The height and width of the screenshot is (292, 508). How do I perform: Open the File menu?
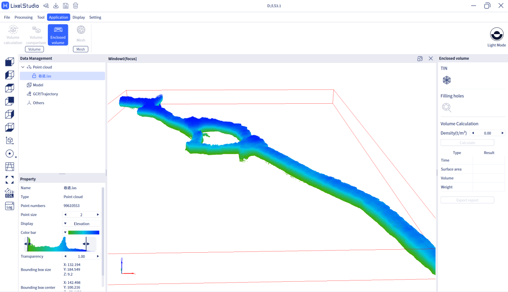(7, 17)
